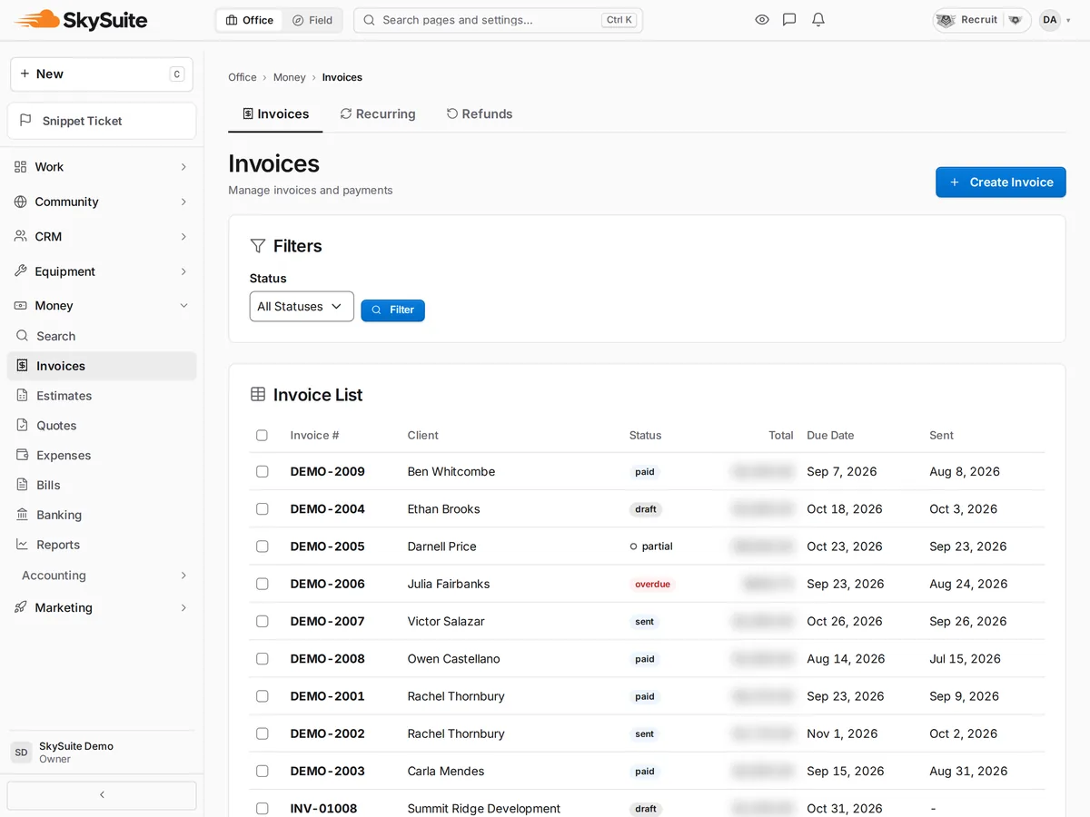Click the Community globe icon
The height and width of the screenshot is (817, 1090).
(21, 202)
